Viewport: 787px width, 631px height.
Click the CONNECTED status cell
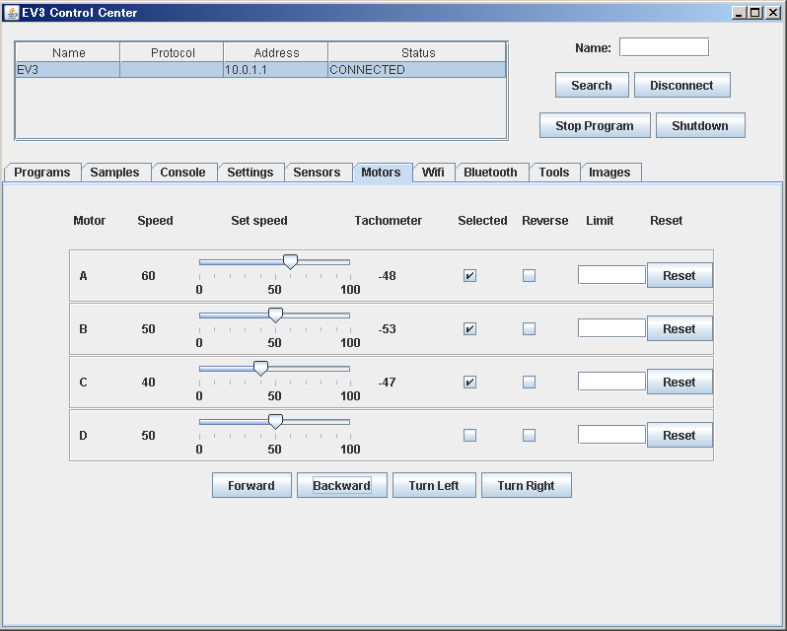tap(416, 70)
